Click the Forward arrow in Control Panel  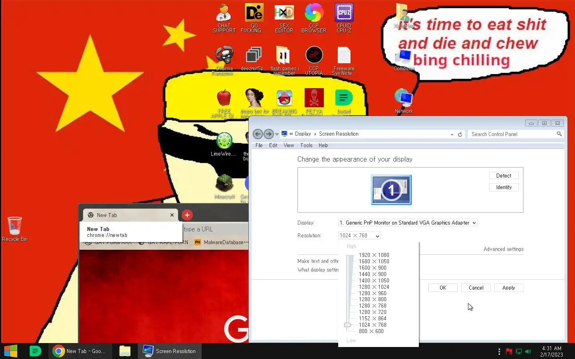pyautogui.click(x=269, y=134)
